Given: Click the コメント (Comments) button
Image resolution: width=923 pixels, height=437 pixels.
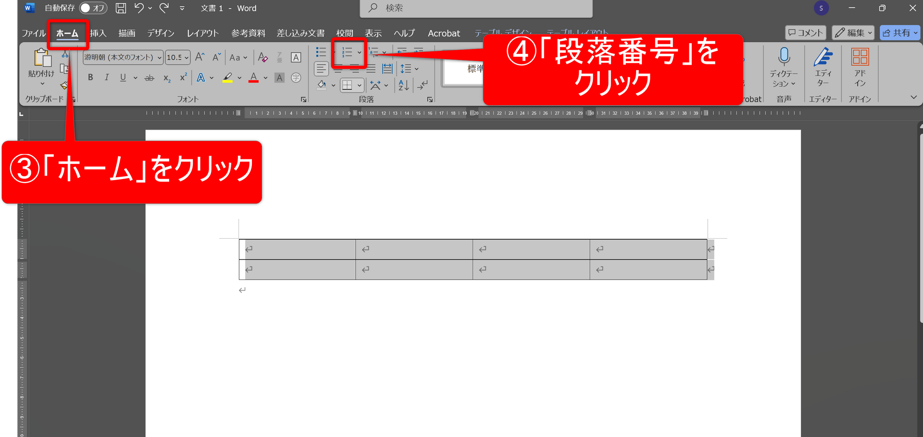Looking at the screenshot, I should coord(805,33).
